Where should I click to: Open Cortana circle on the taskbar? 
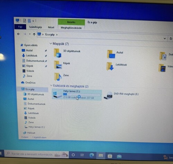[x=73, y=155]
